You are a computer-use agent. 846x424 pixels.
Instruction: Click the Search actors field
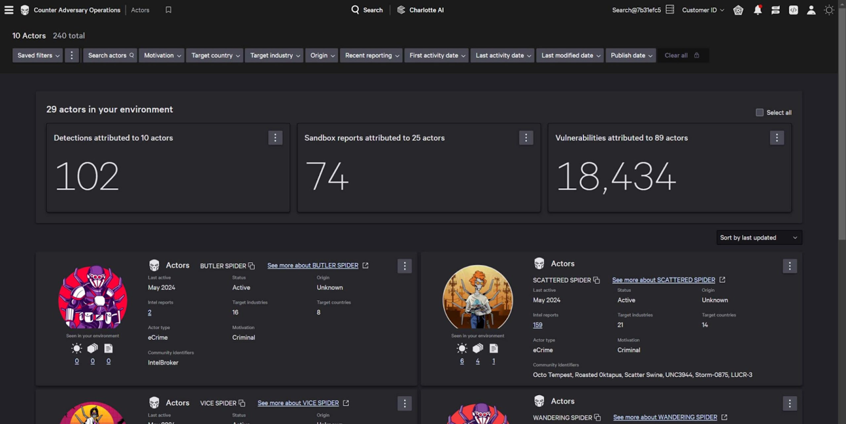[111, 56]
